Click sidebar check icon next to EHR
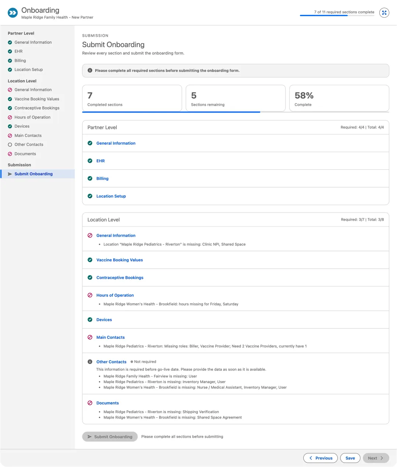The height and width of the screenshot is (467, 397). point(10,51)
